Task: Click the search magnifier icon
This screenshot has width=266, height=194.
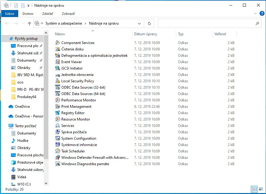Action: click(257, 23)
